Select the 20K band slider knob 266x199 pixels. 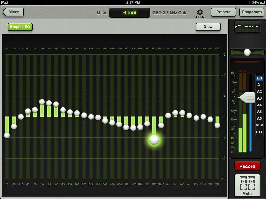click(x=217, y=126)
